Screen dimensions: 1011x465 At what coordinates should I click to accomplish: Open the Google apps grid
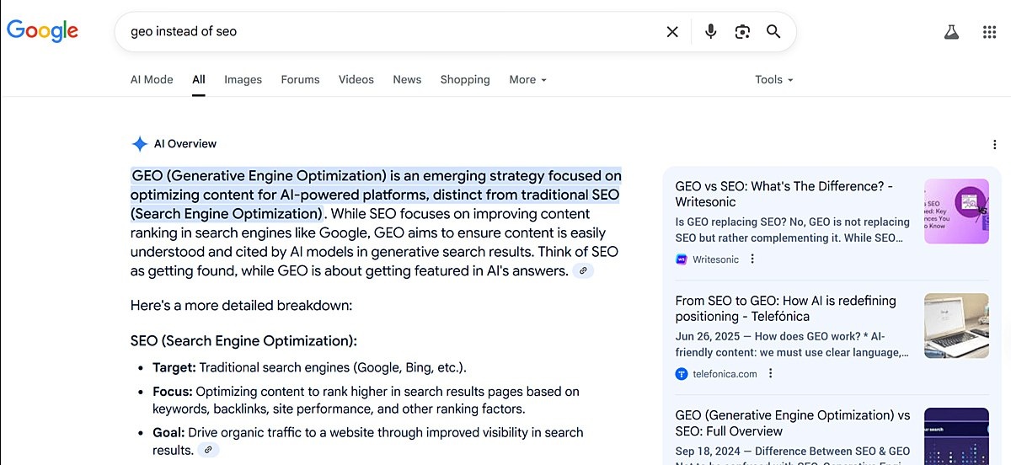(989, 32)
